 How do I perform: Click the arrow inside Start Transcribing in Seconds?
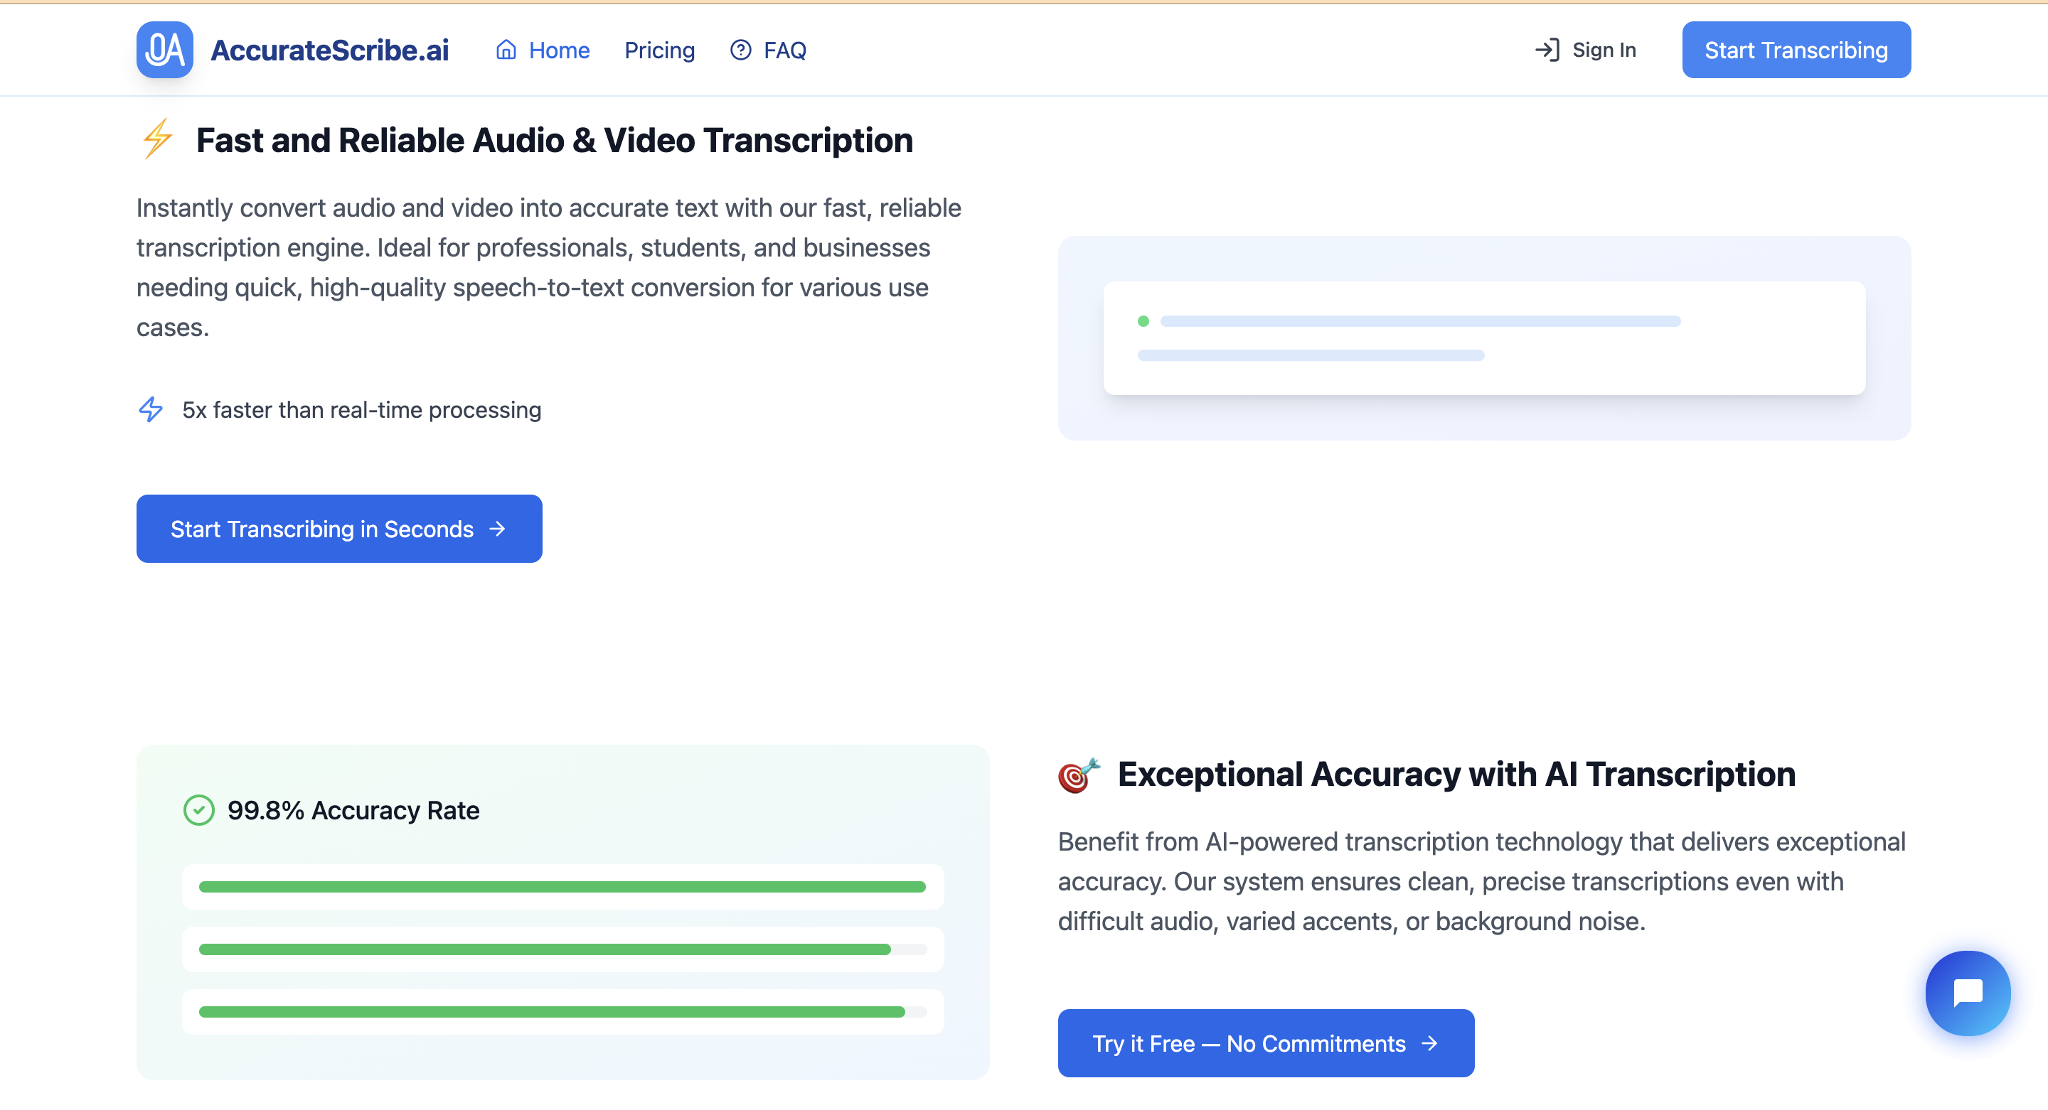[498, 529]
